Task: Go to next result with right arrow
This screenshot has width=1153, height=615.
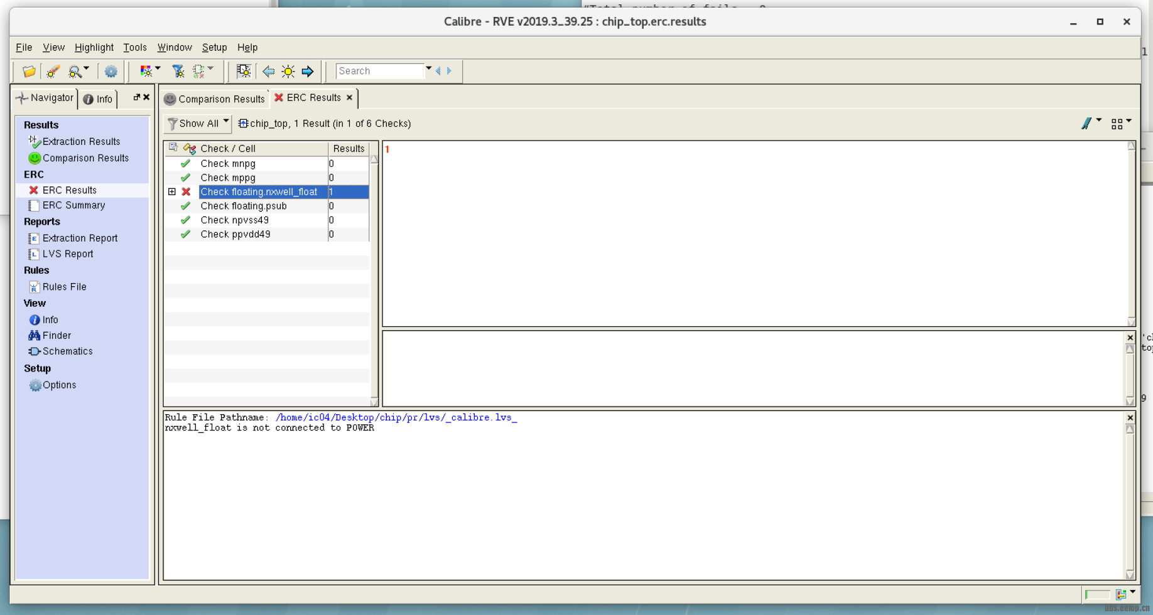Action: [x=308, y=72]
